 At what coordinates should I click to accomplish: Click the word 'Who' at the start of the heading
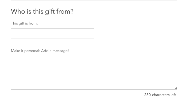18,11
